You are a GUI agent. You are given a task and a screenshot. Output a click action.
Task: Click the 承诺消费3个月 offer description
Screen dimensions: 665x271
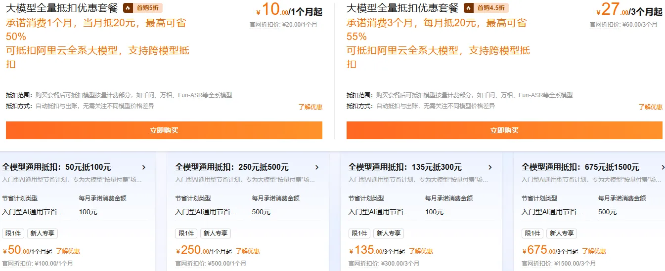coord(438,43)
